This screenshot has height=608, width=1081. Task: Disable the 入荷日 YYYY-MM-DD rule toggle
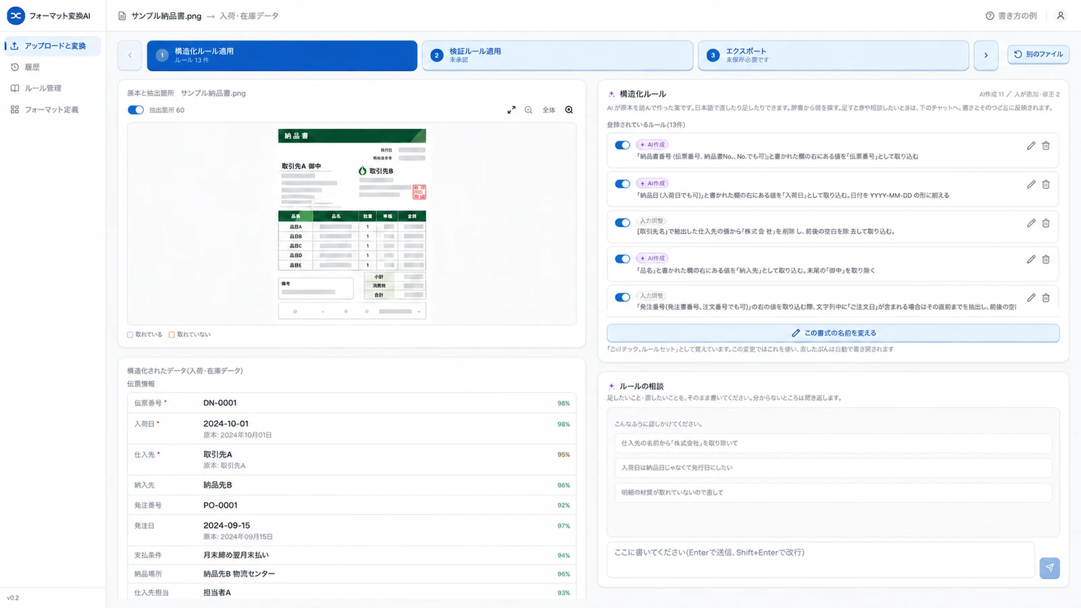(x=622, y=184)
